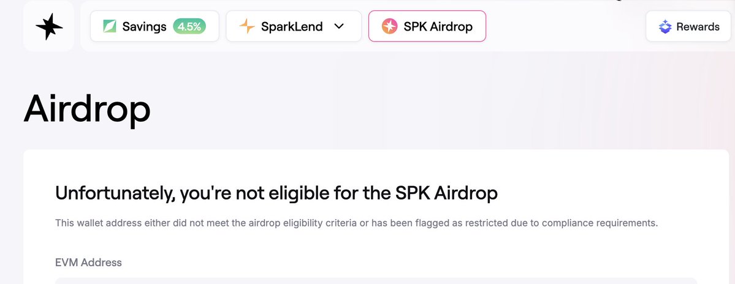
Task: Click the EVM Address field label
Action: pyautogui.click(x=89, y=263)
